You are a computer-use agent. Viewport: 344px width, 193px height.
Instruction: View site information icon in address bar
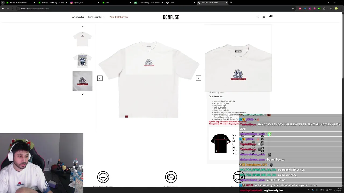pos(18,8)
